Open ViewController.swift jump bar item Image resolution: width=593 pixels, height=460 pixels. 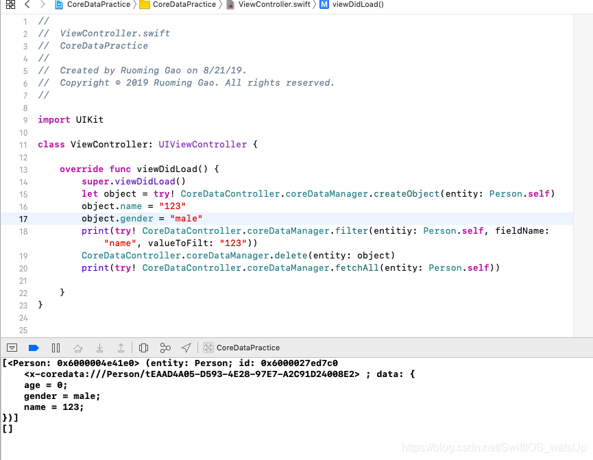point(274,5)
